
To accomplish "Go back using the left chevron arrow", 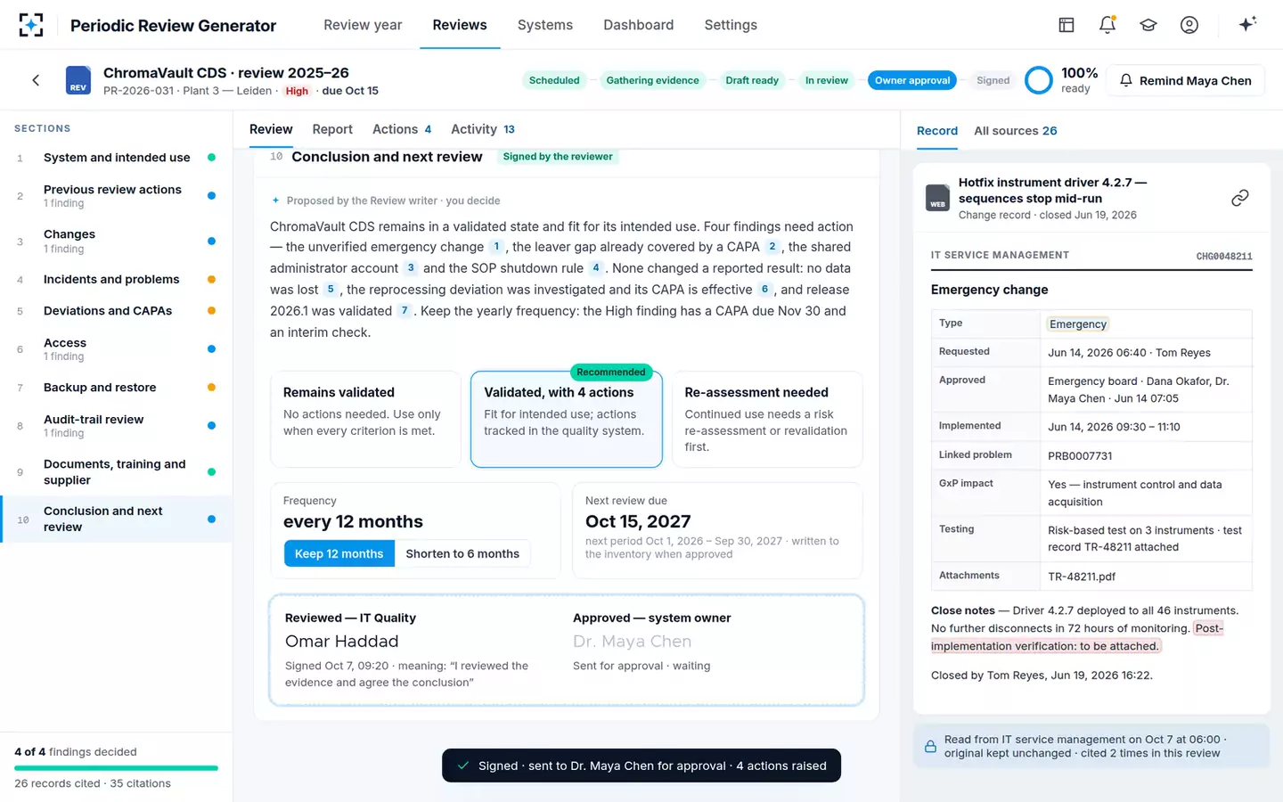I will click(x=36, y=80).
